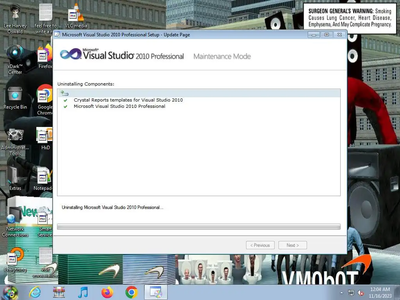The width and height of the screenshot is (400, 300).
Task: Click the highlighted header row install icon
Action: click(x=64, y=93)
